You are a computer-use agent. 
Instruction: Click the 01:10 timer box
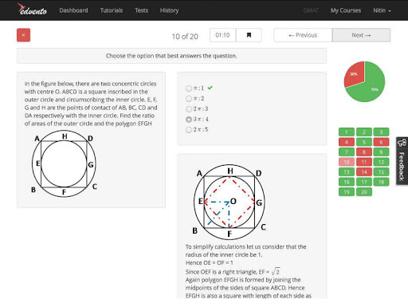coord(222,35)
